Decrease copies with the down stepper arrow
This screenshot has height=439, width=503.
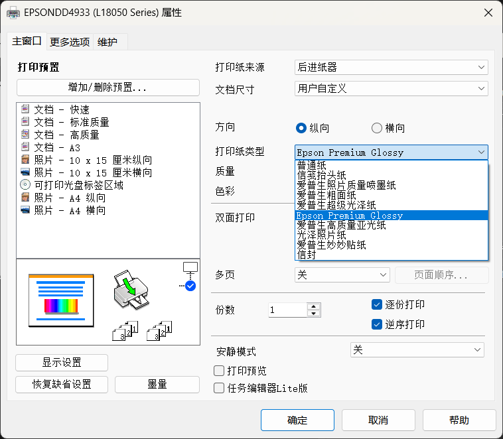(314, 314)
